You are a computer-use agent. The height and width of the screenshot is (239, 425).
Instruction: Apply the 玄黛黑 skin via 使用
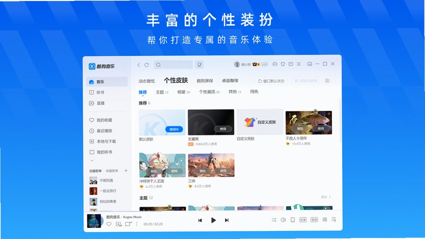pos(223,129)
